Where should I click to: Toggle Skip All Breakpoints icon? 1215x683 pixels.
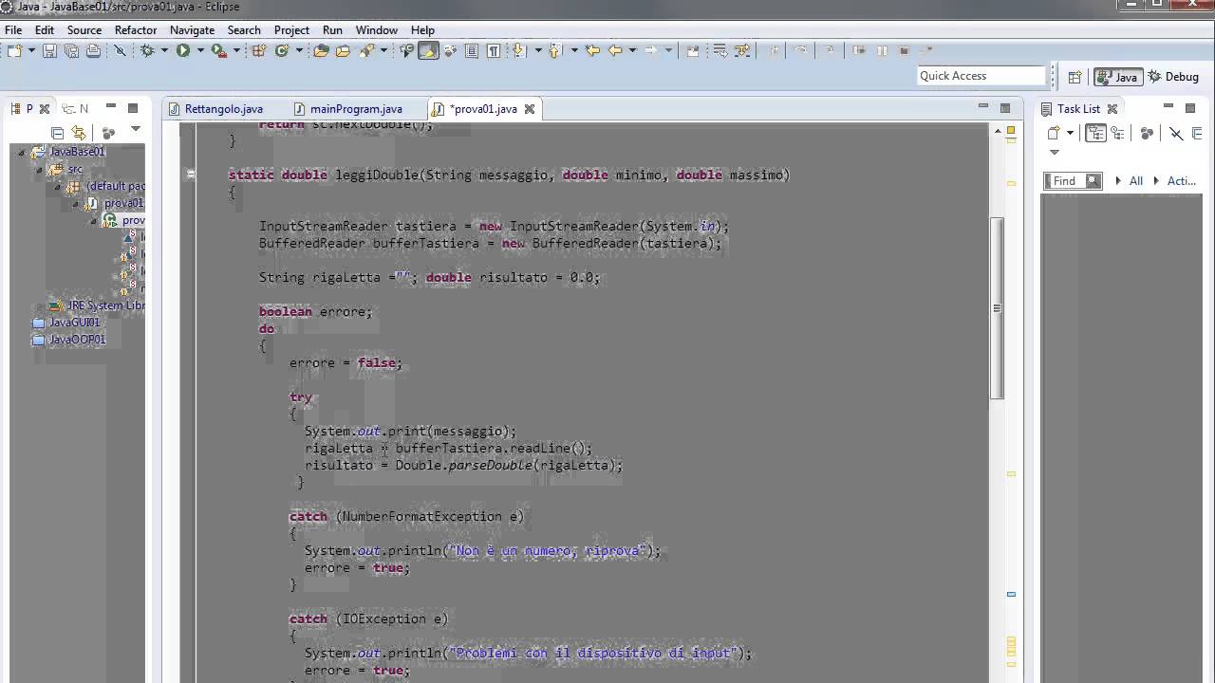point(120,50)
